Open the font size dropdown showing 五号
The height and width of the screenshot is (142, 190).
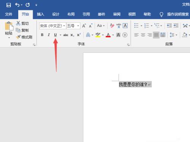[78, 26]
